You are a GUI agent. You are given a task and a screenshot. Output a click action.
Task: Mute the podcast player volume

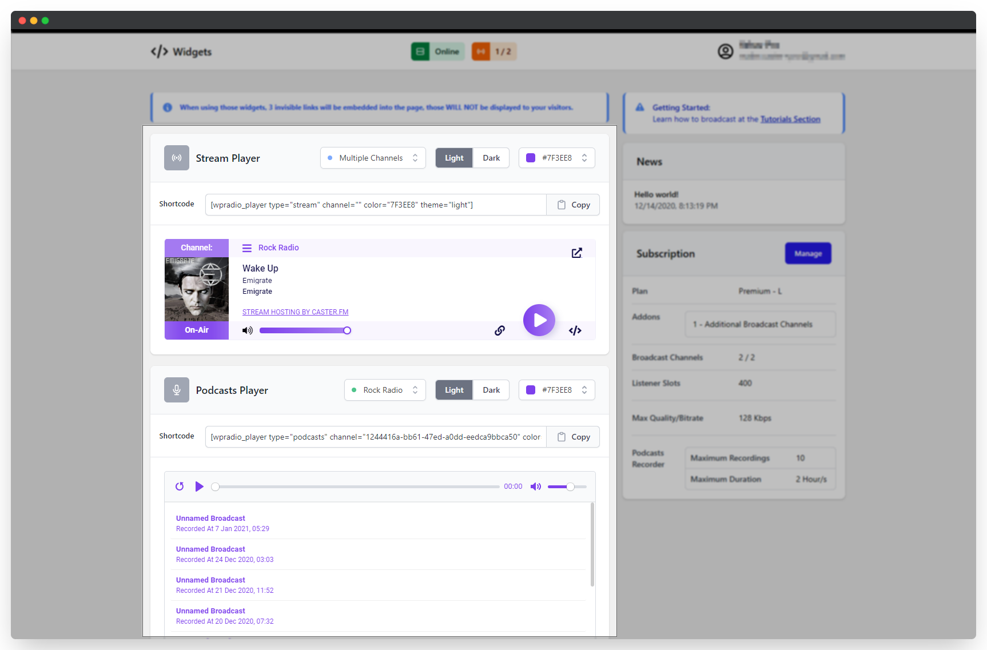[536, 486]
